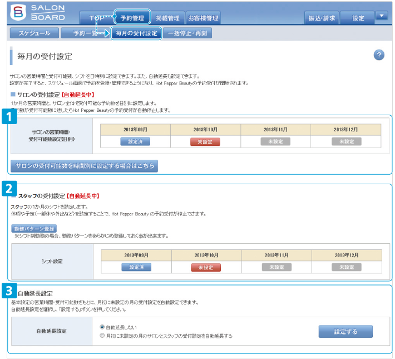The image size is (395, 359).
Task: Click red 未設定 for shift 2013年10月
Action: click(x=206, y=267)
